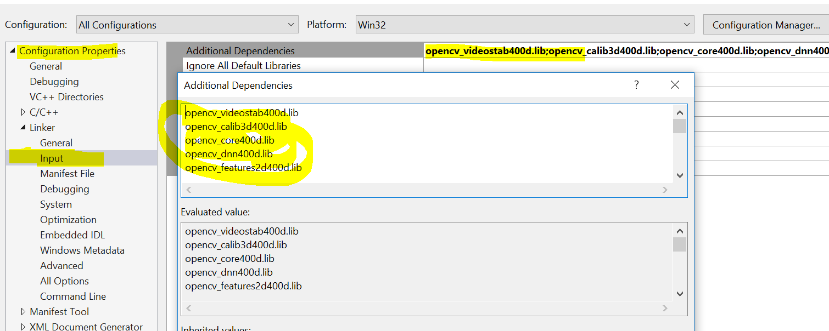This screenshot has width=829, height=331.
Task: Open Windows Metadata page
Action: coord(82,250)
